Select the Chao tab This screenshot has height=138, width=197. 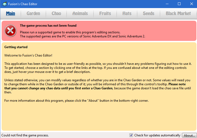pyautogui.click(x=56, y=13)
